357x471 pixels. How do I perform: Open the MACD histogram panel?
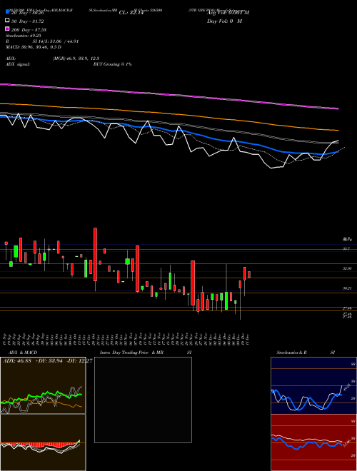pos(43,442)
